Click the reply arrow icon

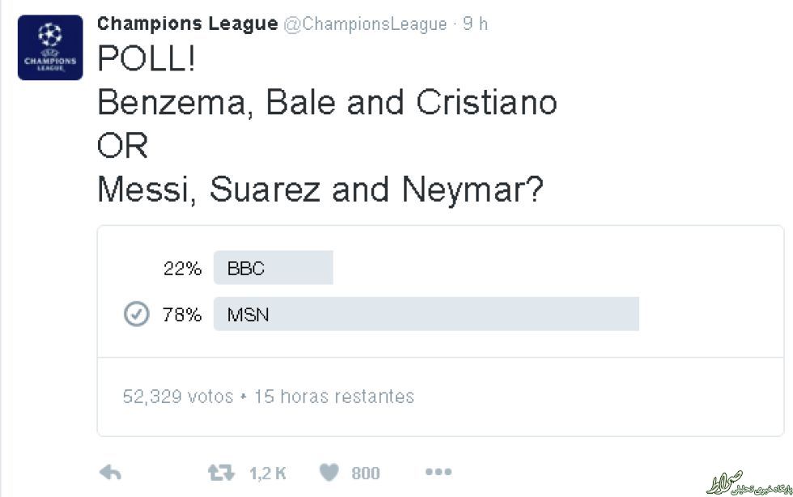pos(109,473)
